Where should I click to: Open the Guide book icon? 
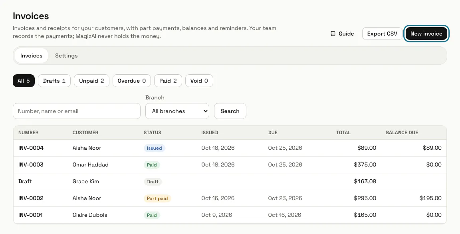(333, 34)
